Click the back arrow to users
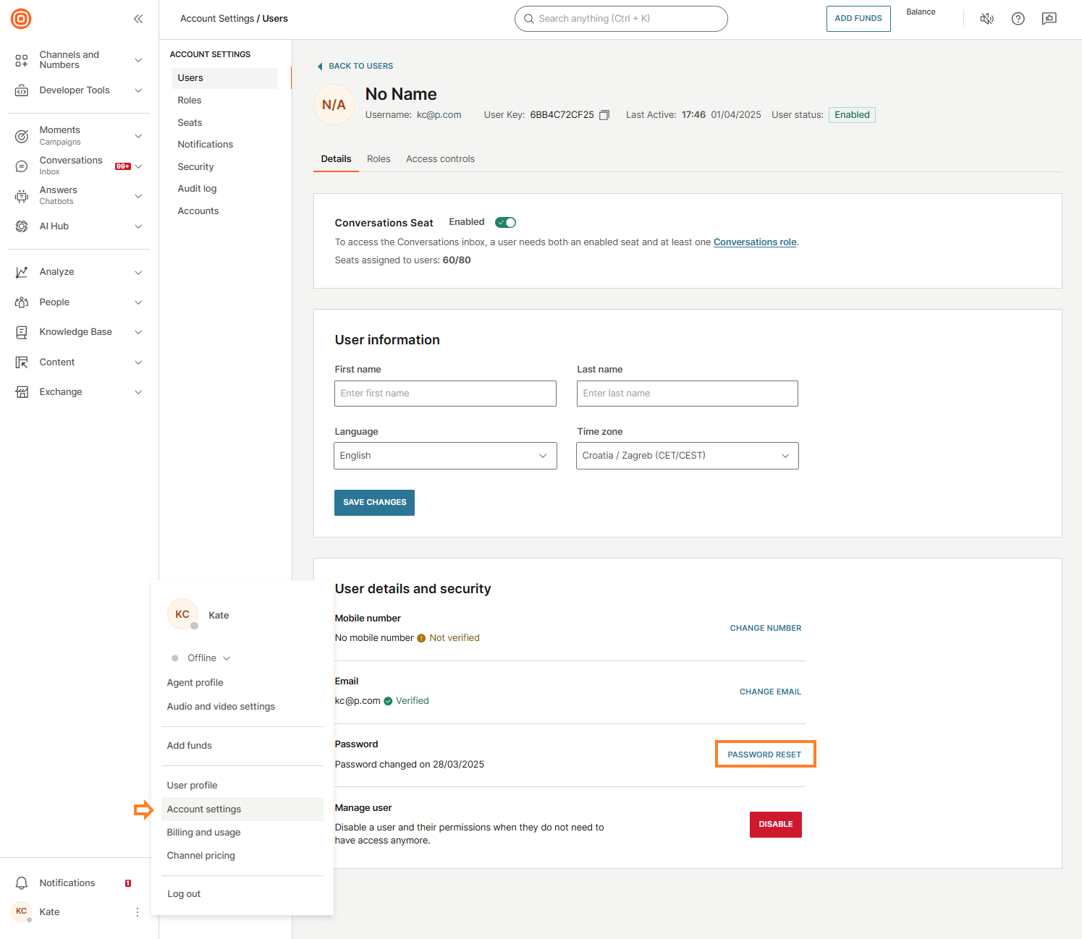Screen dimensions: 1082x939 coord(320,67)
